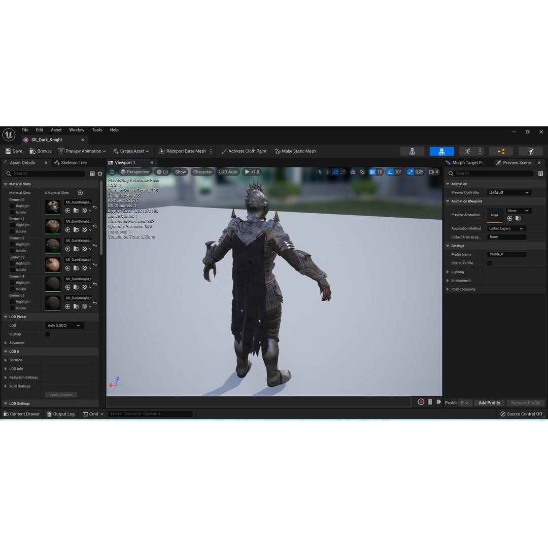The image size is (548, 548).
Task: Expand the PostProcessing section
Action: [x=448, y=289]
